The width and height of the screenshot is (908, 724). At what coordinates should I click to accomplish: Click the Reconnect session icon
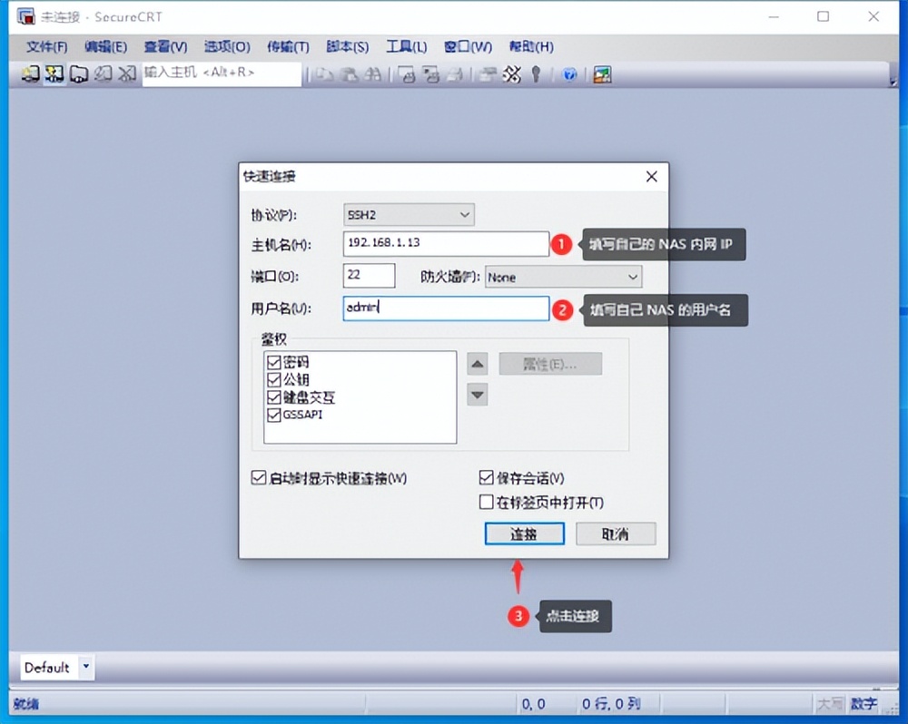coord(103,73)
